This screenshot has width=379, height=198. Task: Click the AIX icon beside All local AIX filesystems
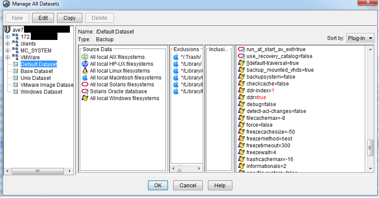(x=85, y=57)
